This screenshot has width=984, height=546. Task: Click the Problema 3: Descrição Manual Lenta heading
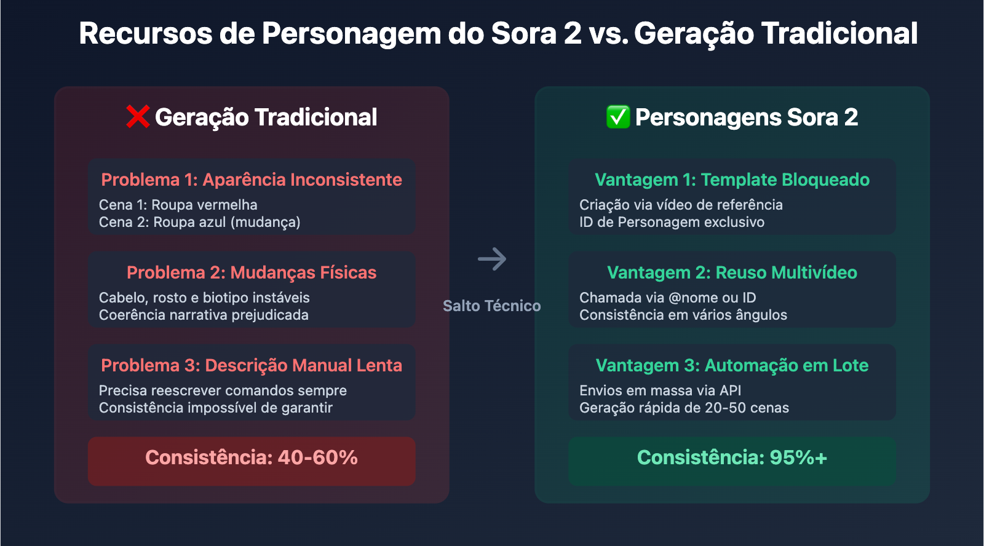click(x=252, y=365)
